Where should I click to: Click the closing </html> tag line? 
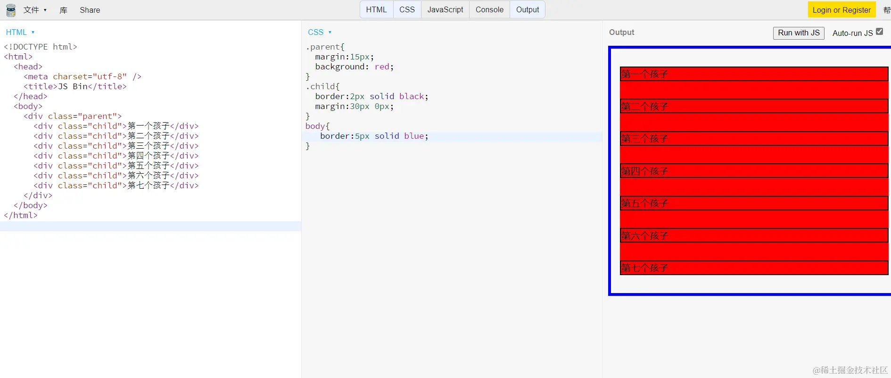pyautogui.click(x=21, y=215)
